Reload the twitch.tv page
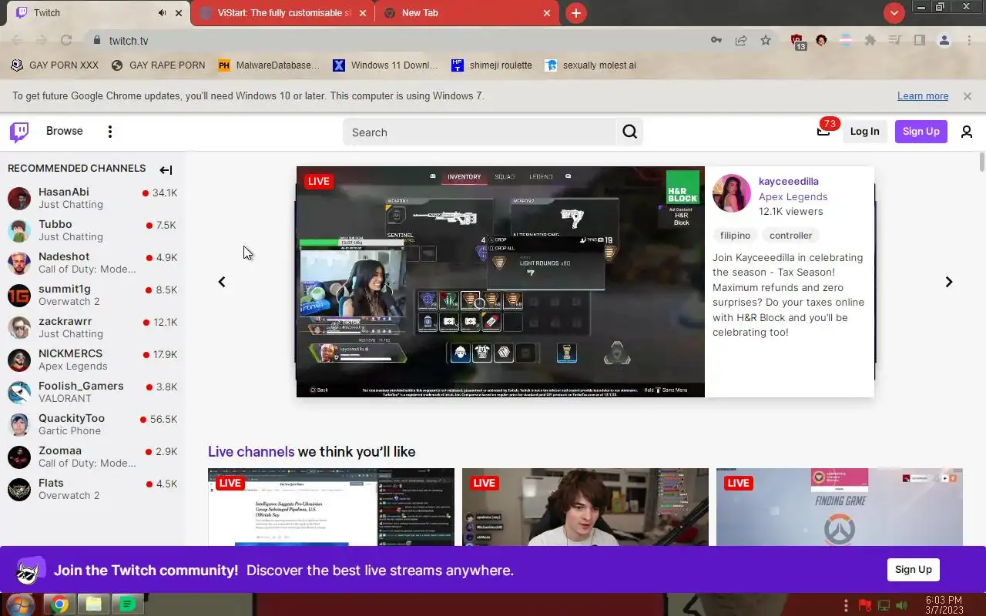The image size is (986, 616). point(66,41)
